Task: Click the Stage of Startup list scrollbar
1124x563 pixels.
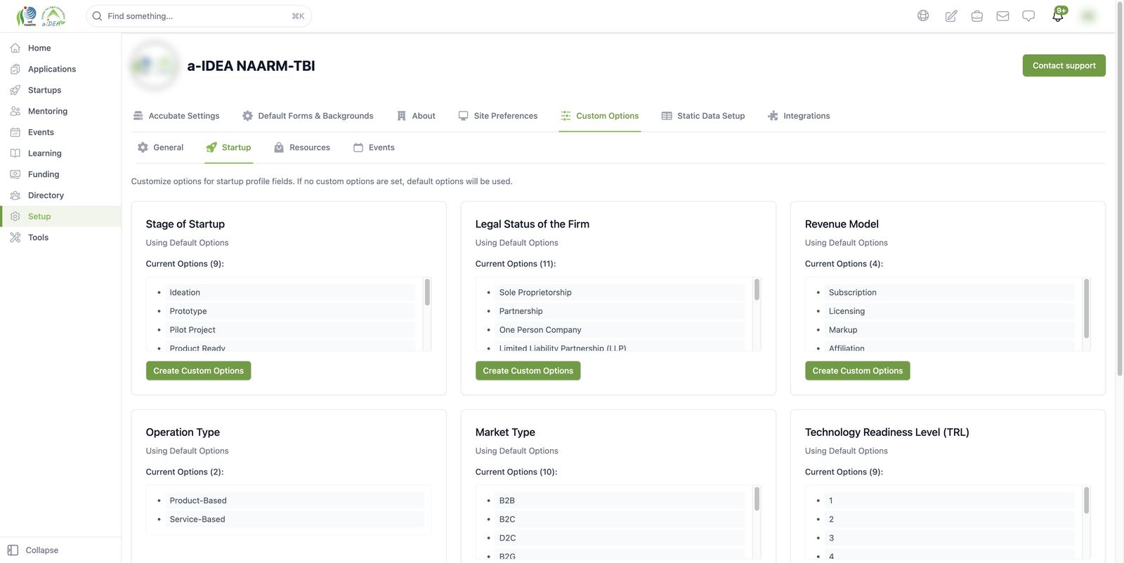Action: click(x=427, y=292)
